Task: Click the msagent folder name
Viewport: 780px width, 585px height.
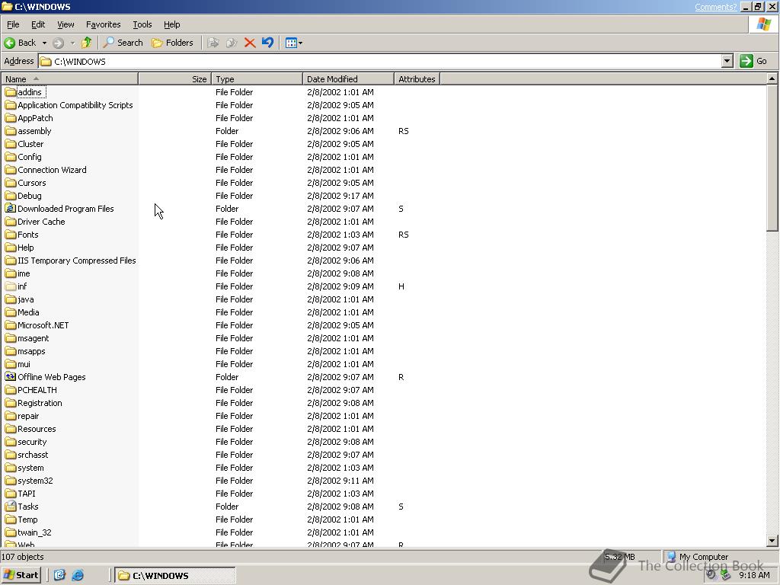Action: click(x=33, y=338)
